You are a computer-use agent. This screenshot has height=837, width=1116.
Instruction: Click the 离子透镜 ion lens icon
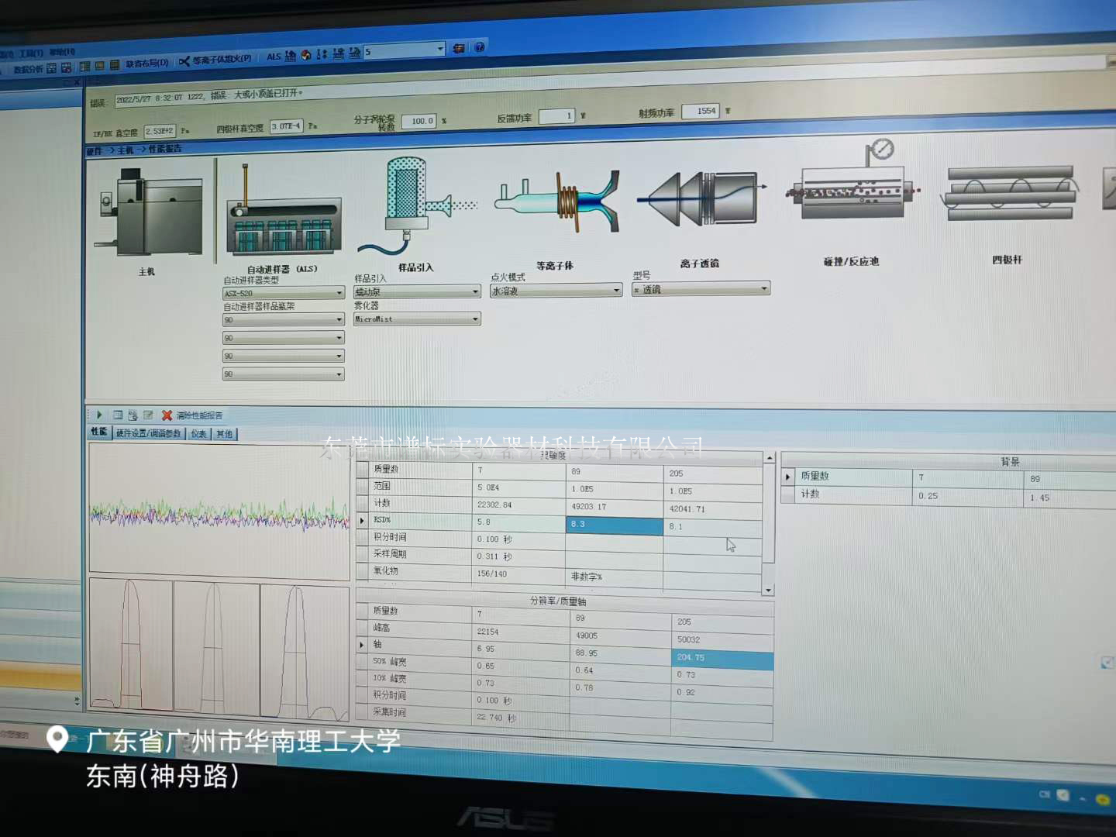701,199
